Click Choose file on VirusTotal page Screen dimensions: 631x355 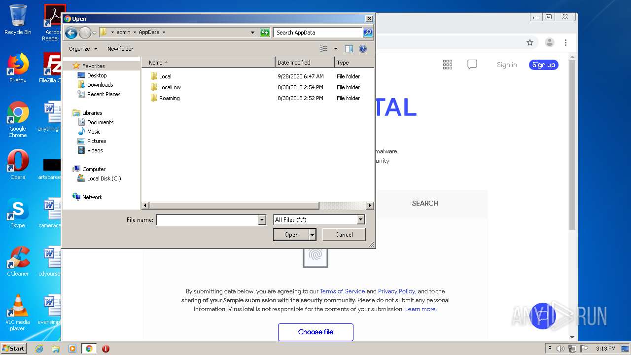315,332
